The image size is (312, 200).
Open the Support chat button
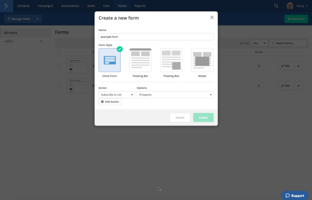295,196
